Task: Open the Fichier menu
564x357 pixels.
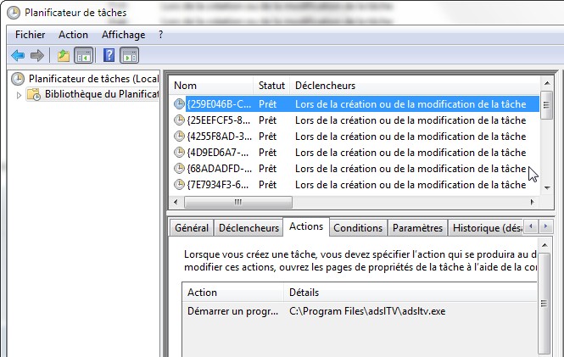Action: [31, 35]
